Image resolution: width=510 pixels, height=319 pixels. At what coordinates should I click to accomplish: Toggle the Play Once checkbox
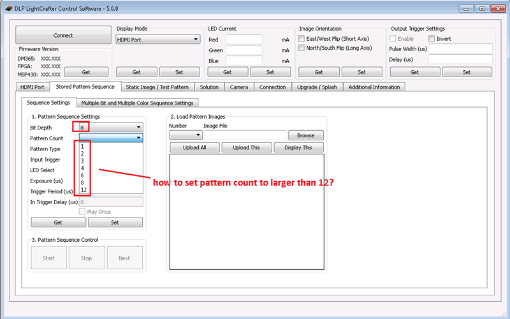(82, 212)
